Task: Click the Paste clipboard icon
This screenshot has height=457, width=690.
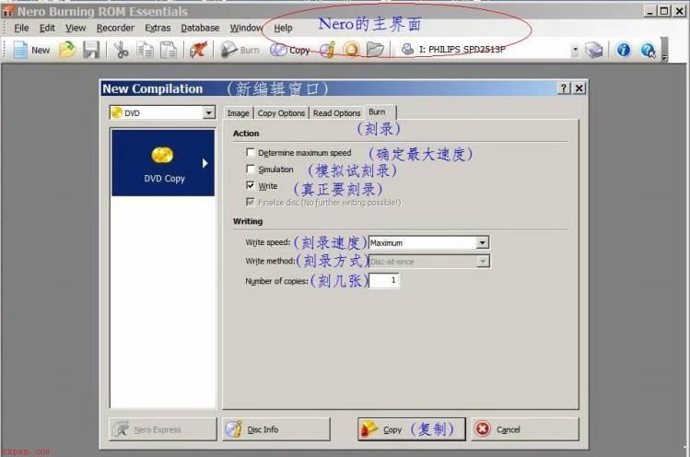Action: 168,50
